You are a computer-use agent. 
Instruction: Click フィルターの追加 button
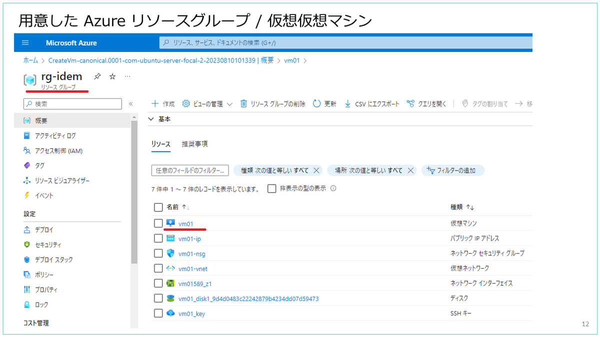point(453,170)
